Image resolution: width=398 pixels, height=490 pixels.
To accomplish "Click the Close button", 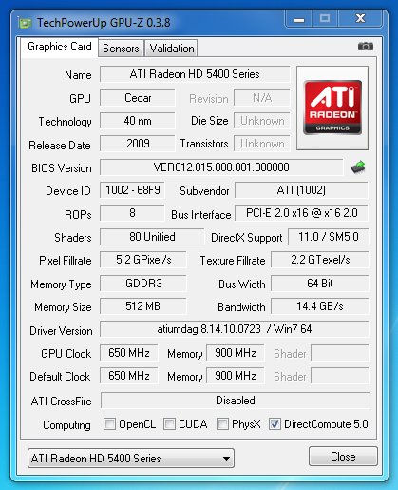I will tap(343, 457).
